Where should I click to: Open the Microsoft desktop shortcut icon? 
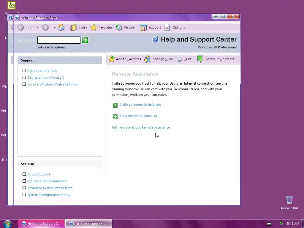click(x=12, y=5)
